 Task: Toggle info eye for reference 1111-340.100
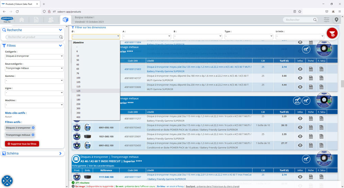click(x=300, y=177)
